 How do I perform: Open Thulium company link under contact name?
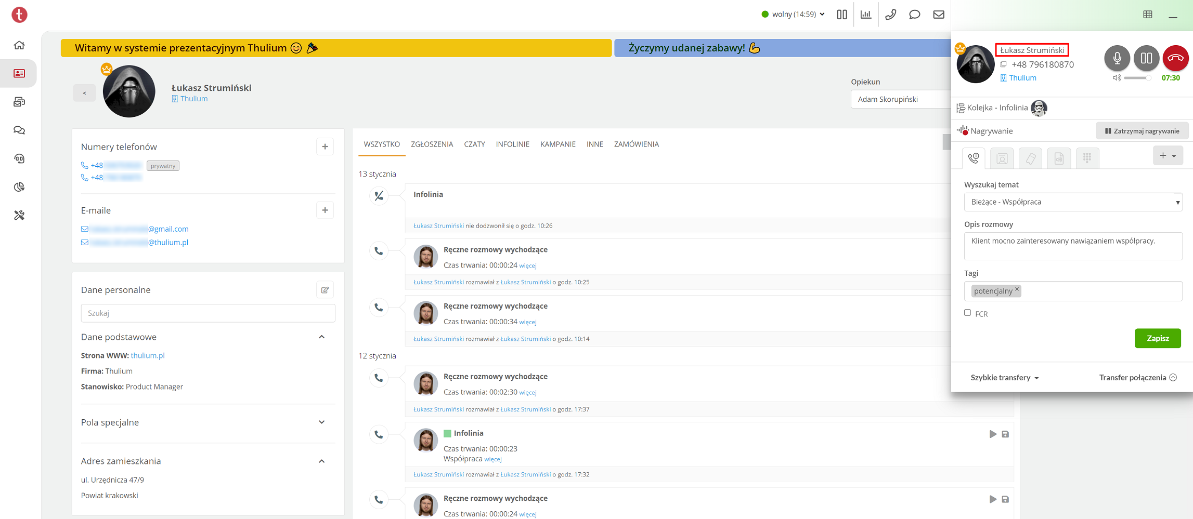pyautogui.click(x=190, y=99)
